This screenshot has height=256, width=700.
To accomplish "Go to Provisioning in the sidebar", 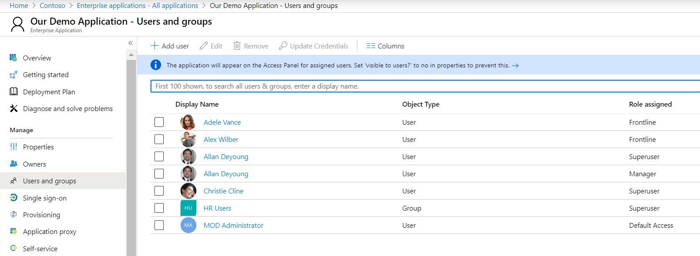I will click(x=41, y=215).
